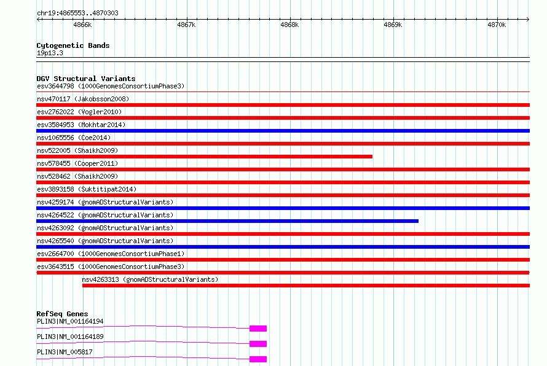Viewport: 547px width, 366px height.
Task: Click the blue bar of esv3584953
Action: [x=283, y=131]
